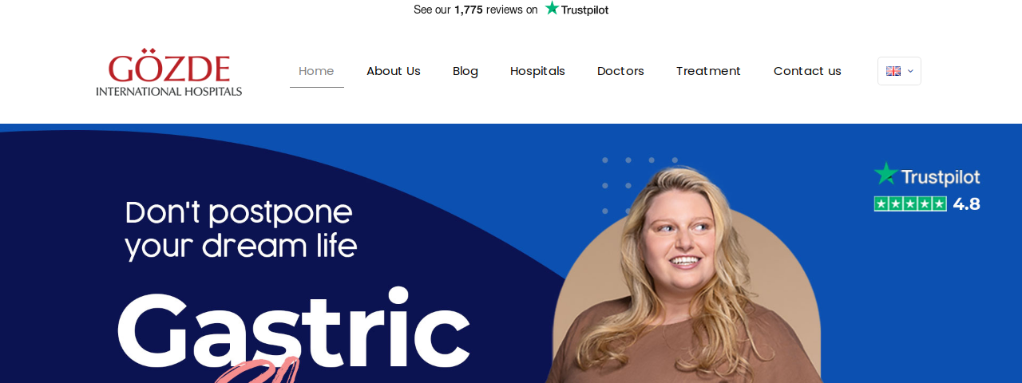1022x383 pixels.
Task: Go to the Blog page
Action: click(x=465, y=71)
